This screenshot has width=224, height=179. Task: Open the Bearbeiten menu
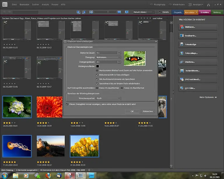pos(25,5)
